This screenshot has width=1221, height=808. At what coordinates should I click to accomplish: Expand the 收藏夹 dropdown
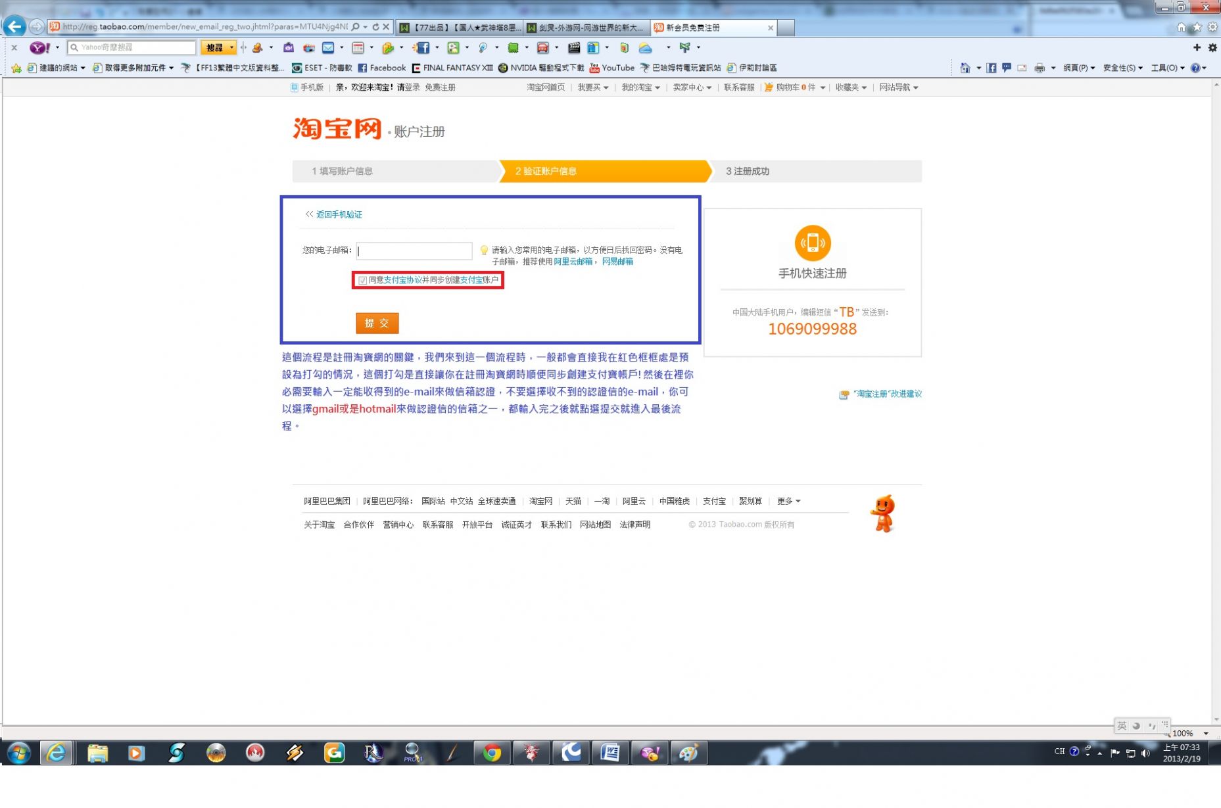pos(851,87)
